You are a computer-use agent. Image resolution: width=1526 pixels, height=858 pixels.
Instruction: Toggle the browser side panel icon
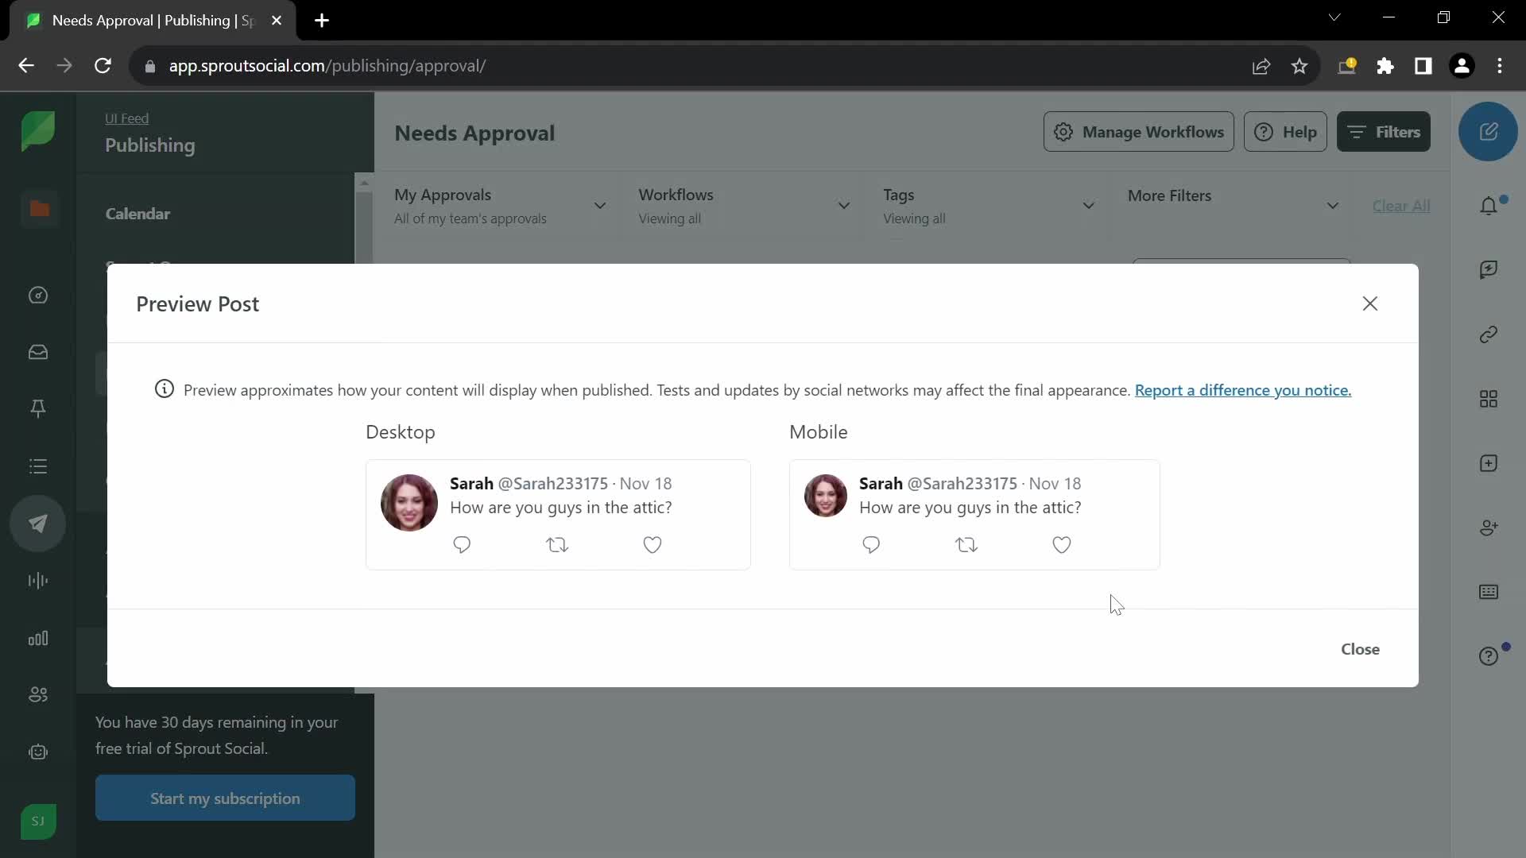click(x=1423, y=66)
